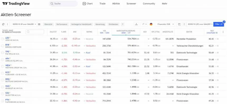Open the FTK ticker link

coord(7,100)
